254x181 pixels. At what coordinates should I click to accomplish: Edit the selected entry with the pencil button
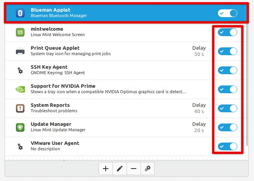point(120,169)
